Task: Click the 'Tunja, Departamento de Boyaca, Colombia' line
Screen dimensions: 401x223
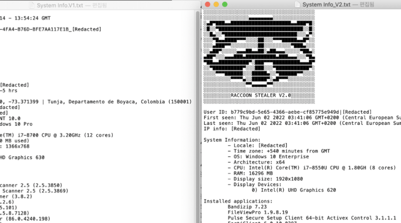Action: pyautogui.click(x=96, y=102)
